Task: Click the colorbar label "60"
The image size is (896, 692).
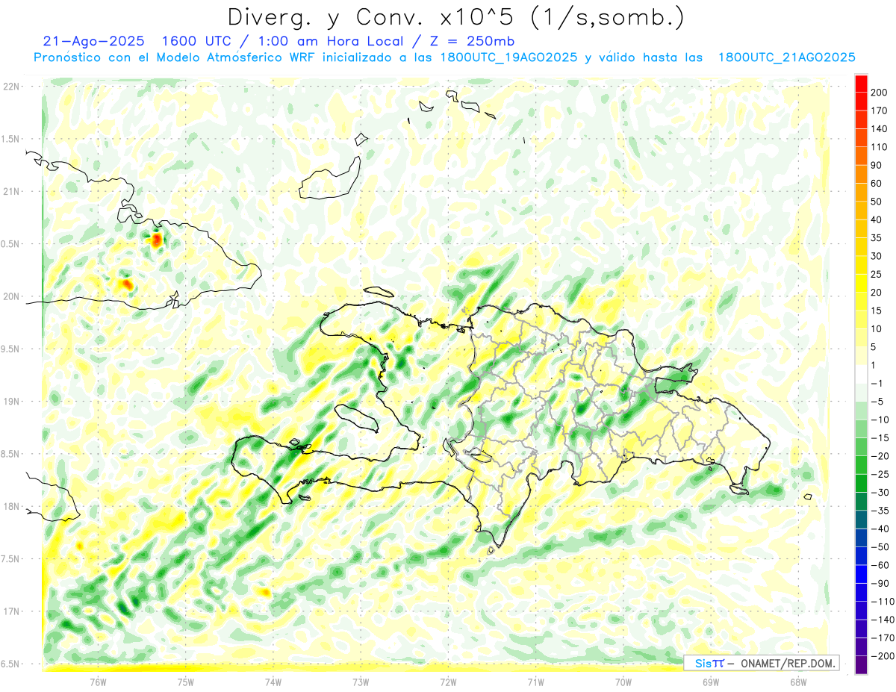Action: (877, 183)
